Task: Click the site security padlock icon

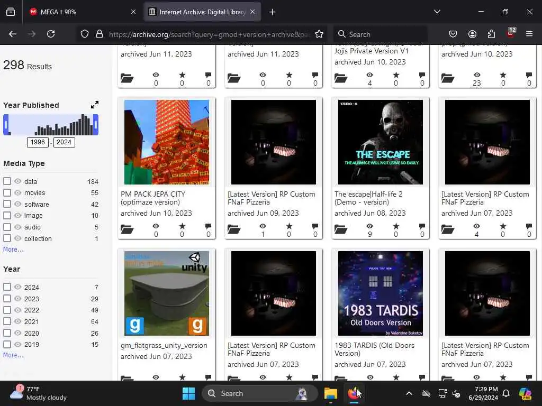Action: coord(99,34)
